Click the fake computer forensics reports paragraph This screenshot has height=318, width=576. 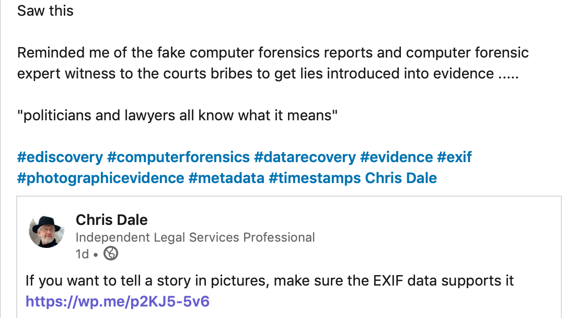273,63
